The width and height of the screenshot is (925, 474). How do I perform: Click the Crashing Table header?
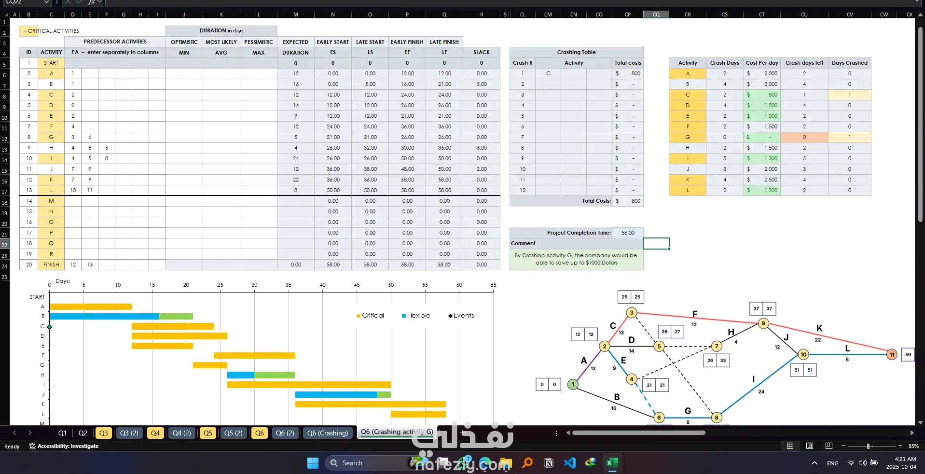pyautogui.click(x=576, y=52)
